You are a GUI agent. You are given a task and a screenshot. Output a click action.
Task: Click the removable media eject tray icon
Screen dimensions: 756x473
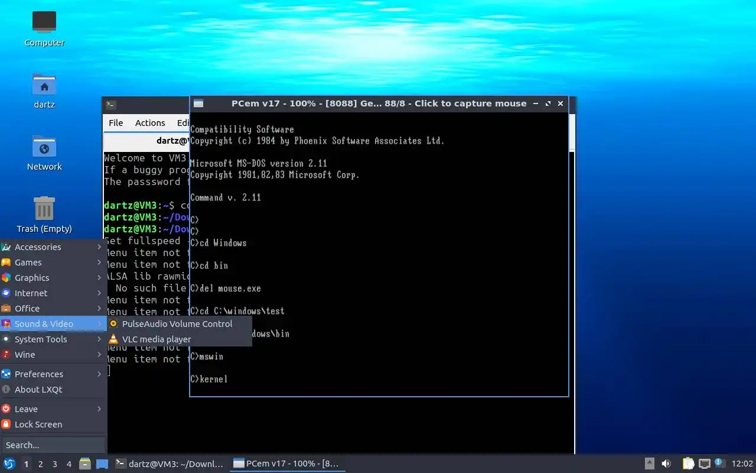pyautogui.click(x=649, y=464)
